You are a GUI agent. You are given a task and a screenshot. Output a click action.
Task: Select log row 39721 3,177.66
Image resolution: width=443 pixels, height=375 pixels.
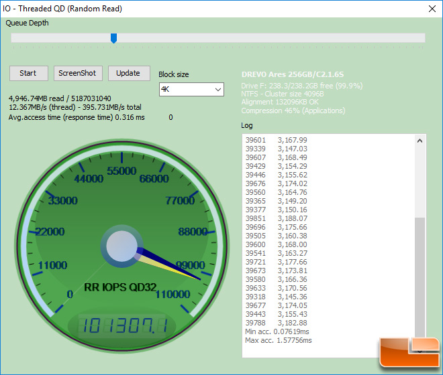click(x=276, y=262)
